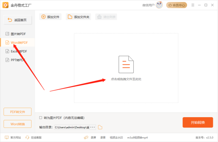Open the user avatar profile
The width and height of the screenshot is (218, 142).
(159, 5)
